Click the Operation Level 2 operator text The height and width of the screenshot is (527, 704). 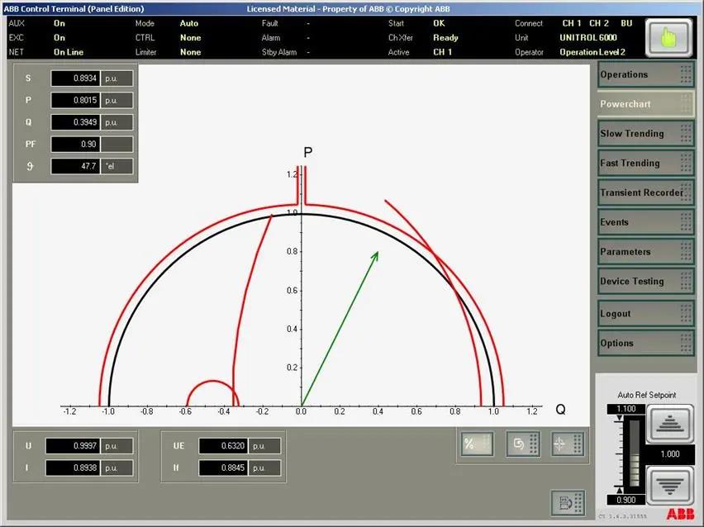click(x=592, y=52)
